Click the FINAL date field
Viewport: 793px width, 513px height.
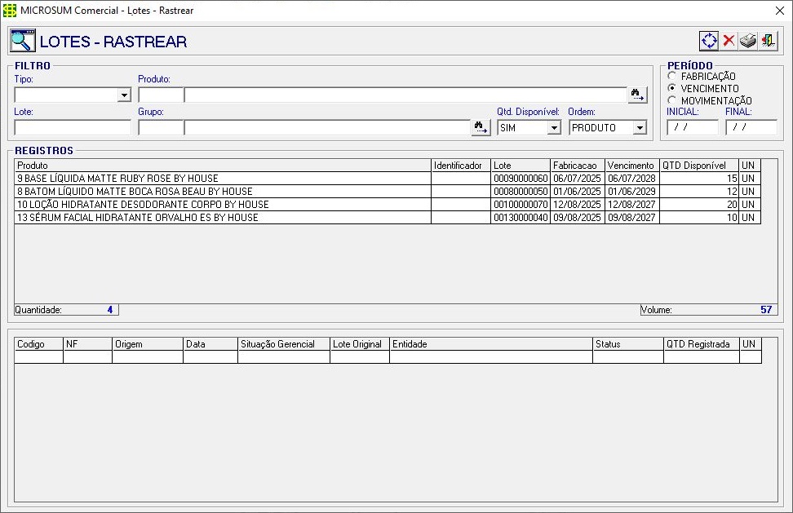point(751,128)
